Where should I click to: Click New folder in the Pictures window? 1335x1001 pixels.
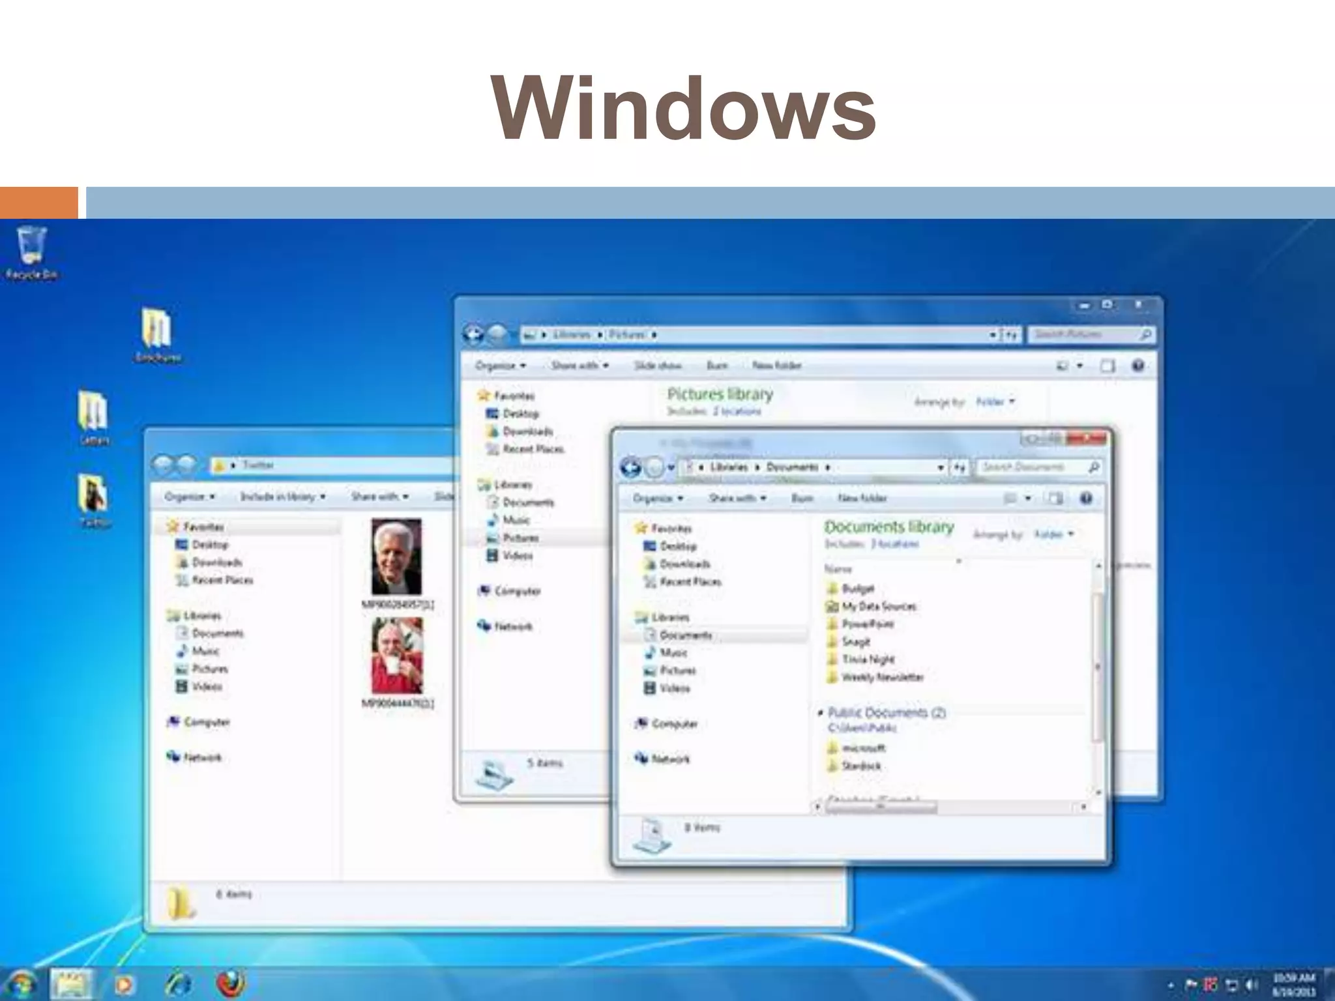click(776, 366)
